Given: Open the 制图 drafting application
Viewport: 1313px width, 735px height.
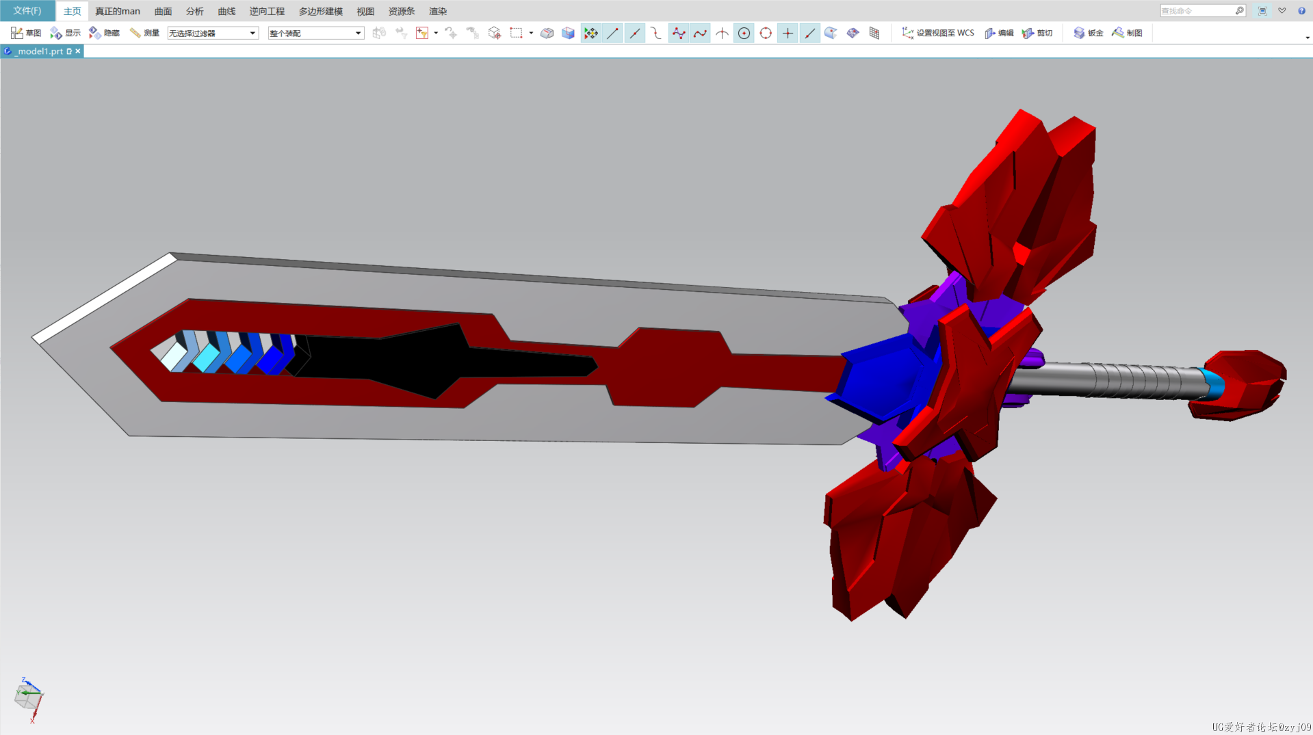Looking at the screenshot, I should coord(1128,33).
